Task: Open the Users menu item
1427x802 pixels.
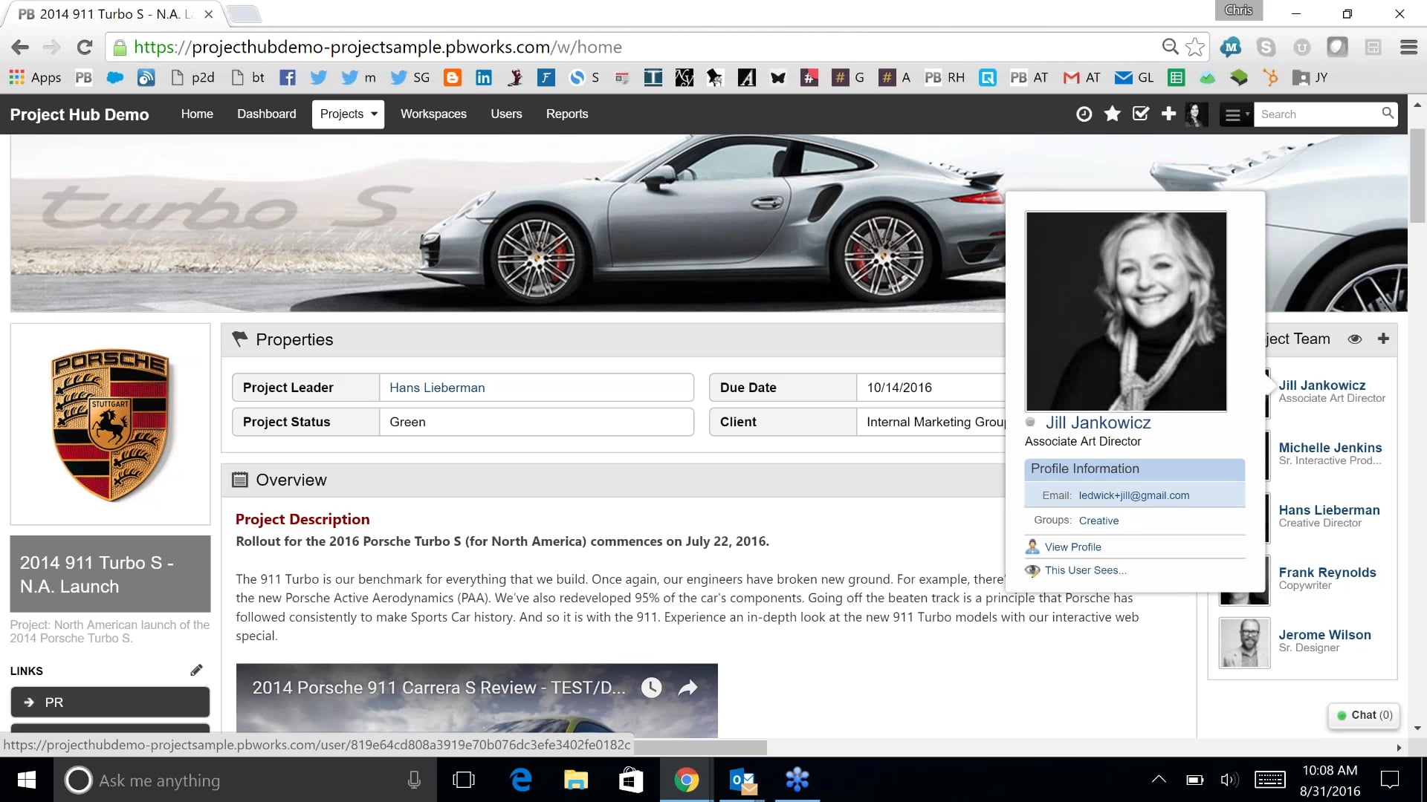Action: tap(506, 114)
